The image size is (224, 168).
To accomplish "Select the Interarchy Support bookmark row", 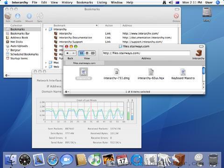I will 111,42.
